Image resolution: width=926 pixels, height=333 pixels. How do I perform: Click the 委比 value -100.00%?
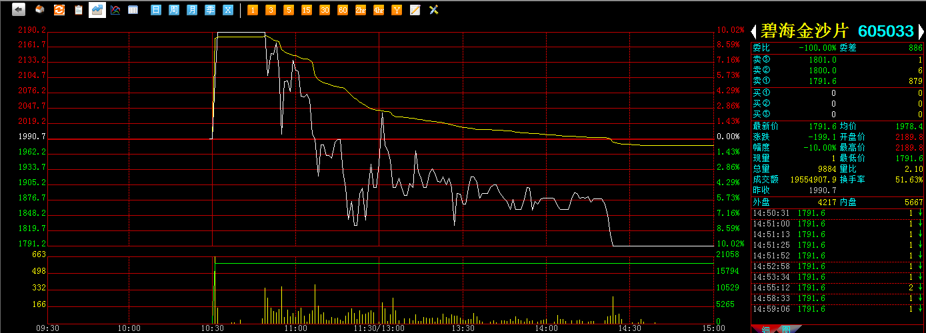tap(817, 48)
